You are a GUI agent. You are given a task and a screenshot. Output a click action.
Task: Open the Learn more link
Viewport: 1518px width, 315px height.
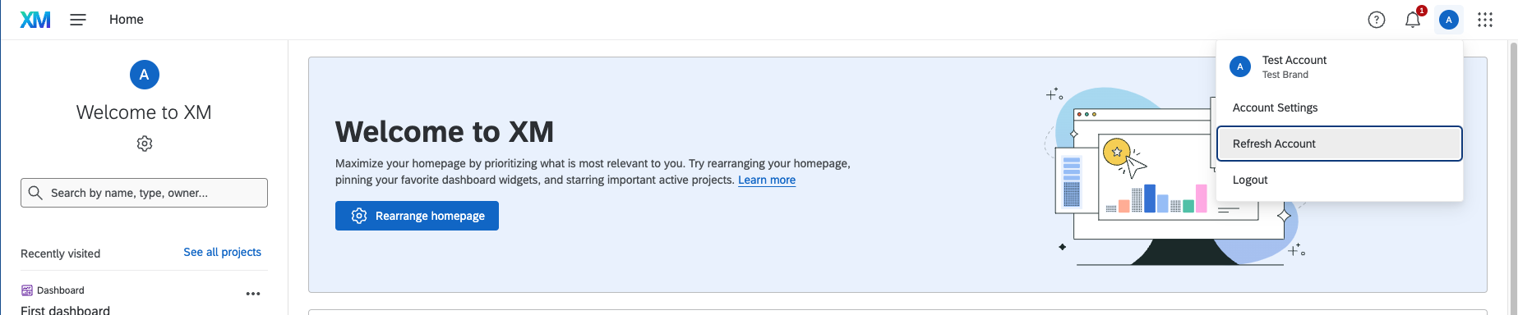tap(767, 180)
